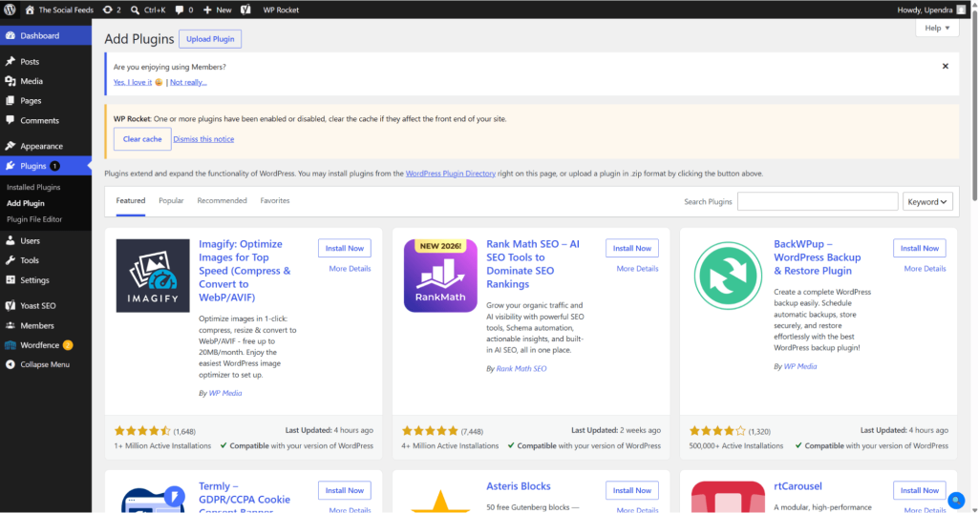Open the Keyword search type dropdown
978x513 pixels.
click(x=927, y=201)
